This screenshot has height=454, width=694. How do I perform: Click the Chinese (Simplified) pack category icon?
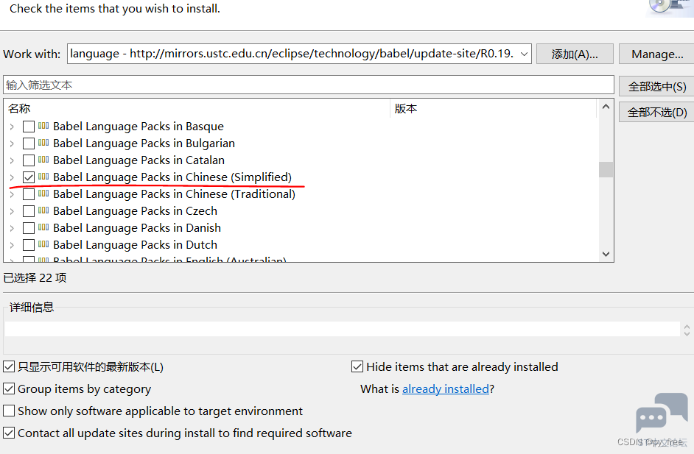click(43, 177)
